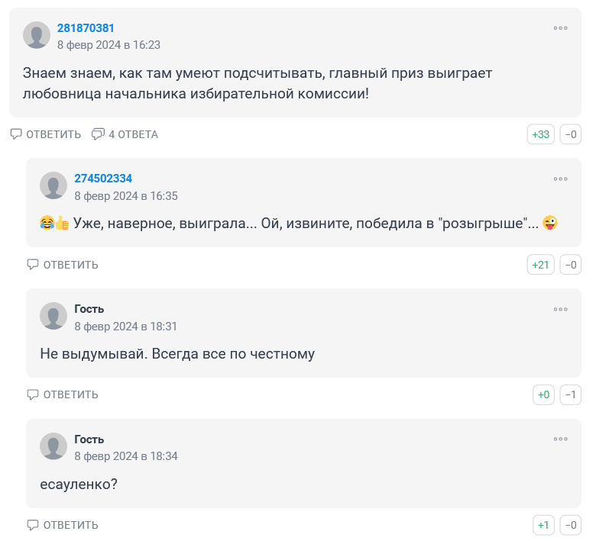Click timestamp "8 февр 2024 в 16:23"
The width and height of the screenshot is (596, 544).
[109, 45]
